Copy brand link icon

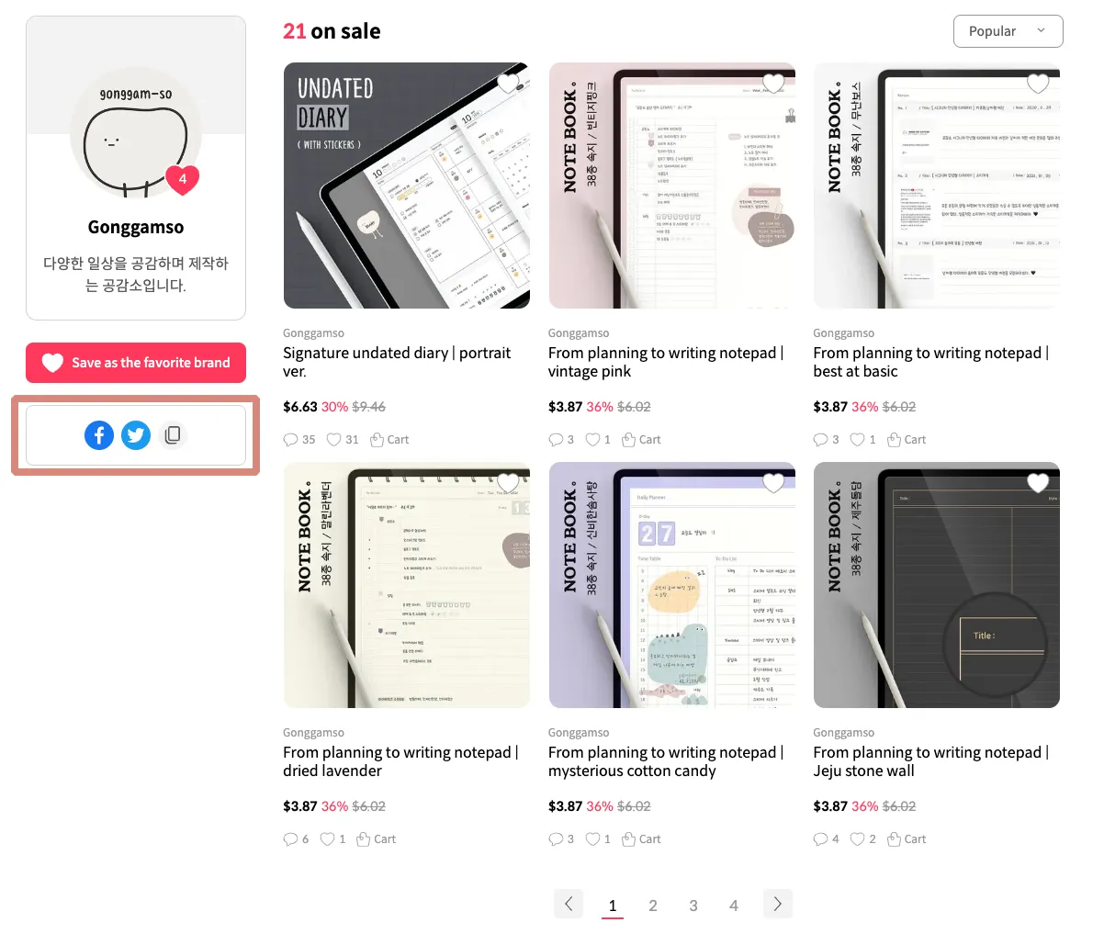point(172,435)
